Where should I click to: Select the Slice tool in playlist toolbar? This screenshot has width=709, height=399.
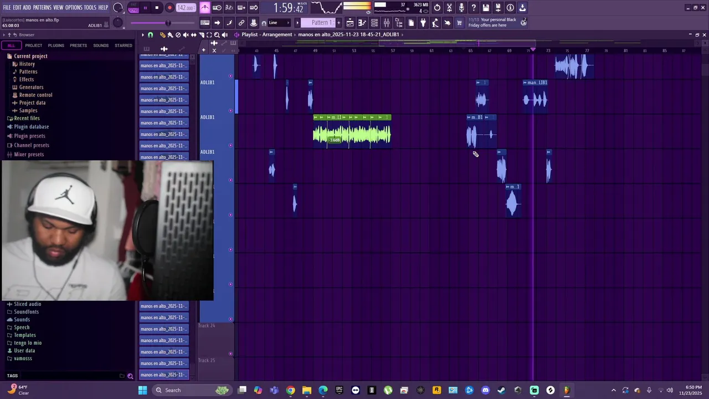(202, 35)
